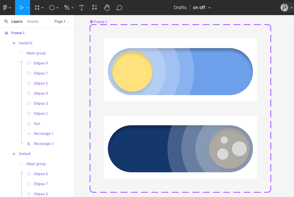The height and width of the screenshot is (197, 294).
Task: Select the Rectangle 2 mask layer
Action: coord(44,144)
